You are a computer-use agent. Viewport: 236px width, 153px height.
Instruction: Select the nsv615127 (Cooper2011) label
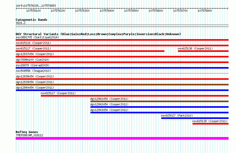click(x=58, y=93)
